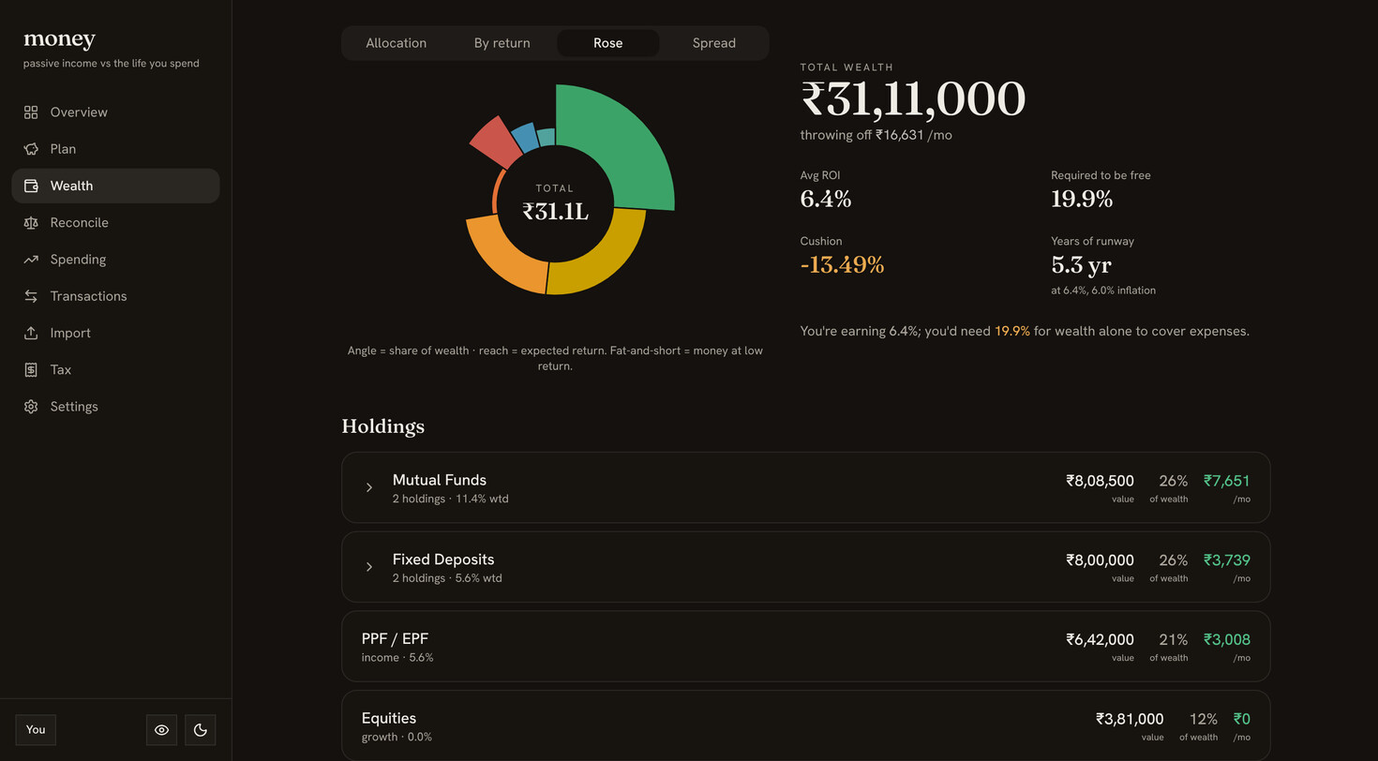Click the ₹6,42,000 PPF / EPF value
Viewport: 1378px width, 761px height.
tap(1100, 640)
